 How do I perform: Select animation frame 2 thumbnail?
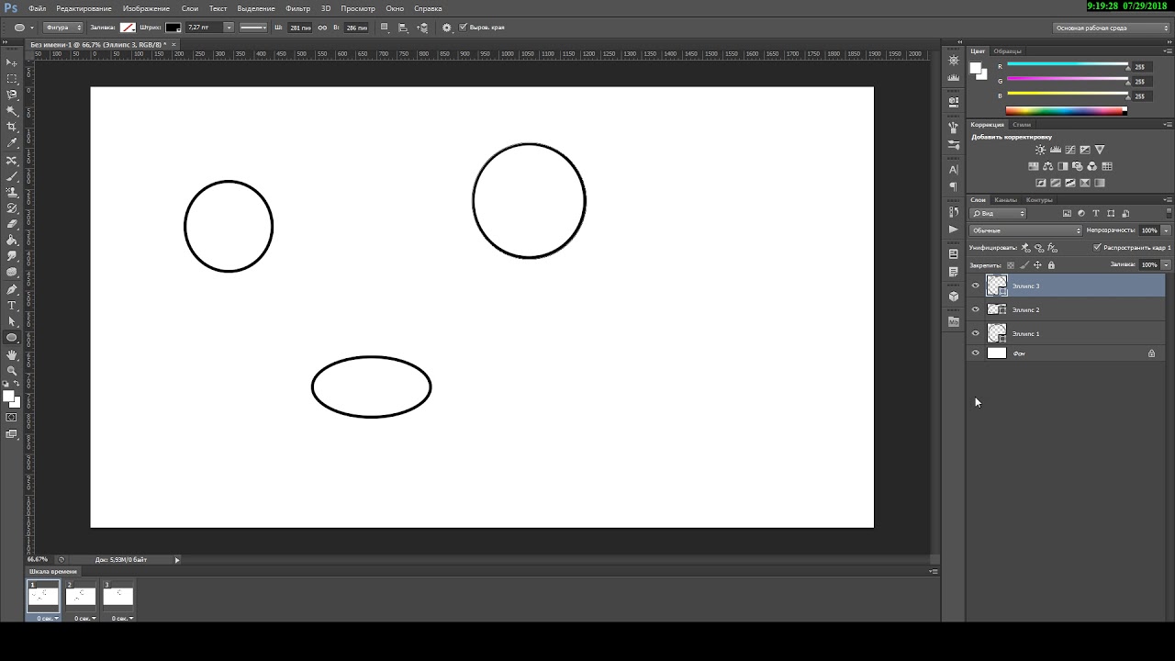(81, 597)
